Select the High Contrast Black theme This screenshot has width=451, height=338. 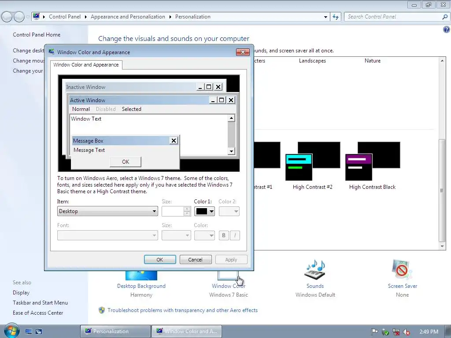click(373, 165)
